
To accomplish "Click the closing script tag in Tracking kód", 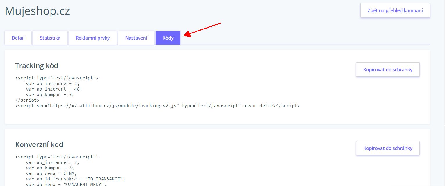I will (x=27, y=100).
